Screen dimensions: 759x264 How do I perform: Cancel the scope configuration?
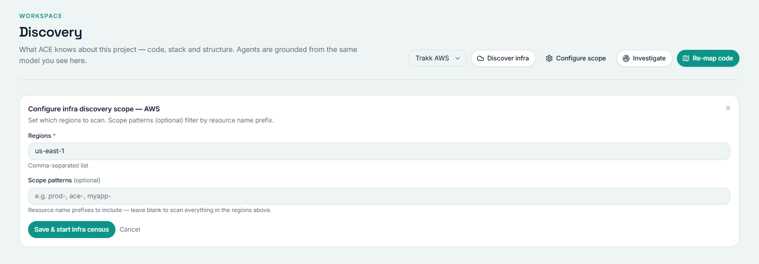pyautogui.click(x=130, y=230)
